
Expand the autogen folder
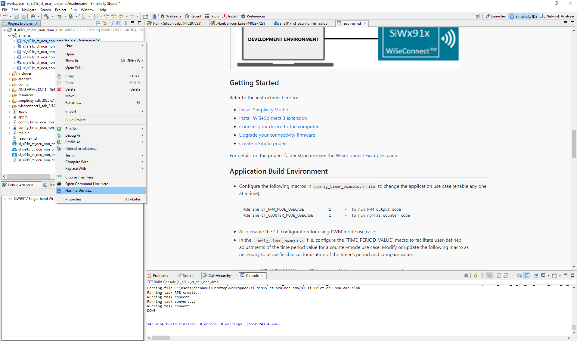pyautogui.click(x=10, y=79)
